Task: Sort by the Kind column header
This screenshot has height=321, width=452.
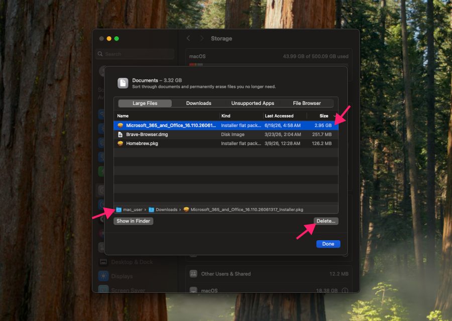Action: pyautogui.click(x=225, y=116)
